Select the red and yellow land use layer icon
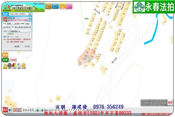Image resolution: width=175 pixels, height=117 pixels. [x=14, y=66]
